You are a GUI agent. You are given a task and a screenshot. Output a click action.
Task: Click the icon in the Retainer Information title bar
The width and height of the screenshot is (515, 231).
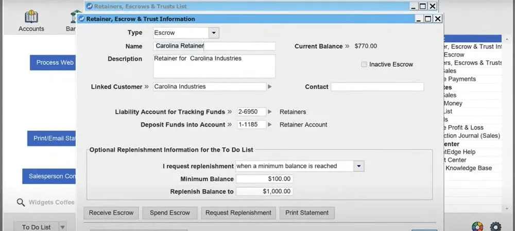[x=82, y=19]
